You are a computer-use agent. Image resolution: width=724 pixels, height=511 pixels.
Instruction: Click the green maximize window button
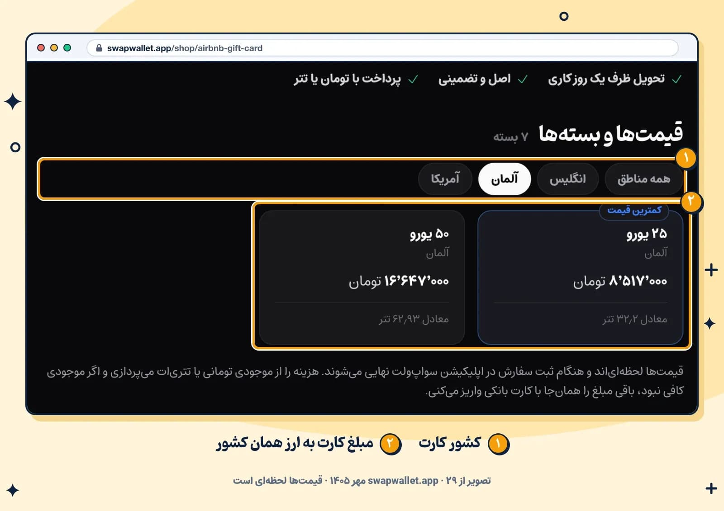67,48
